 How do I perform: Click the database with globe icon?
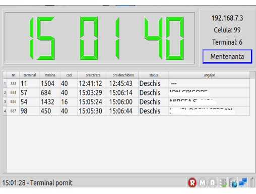(x=233, y=182)
